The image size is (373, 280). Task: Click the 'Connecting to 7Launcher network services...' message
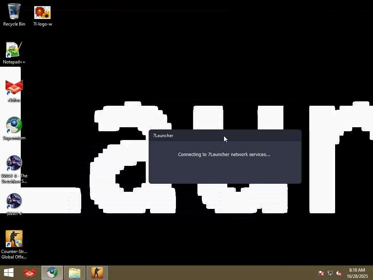coord(224,154)
